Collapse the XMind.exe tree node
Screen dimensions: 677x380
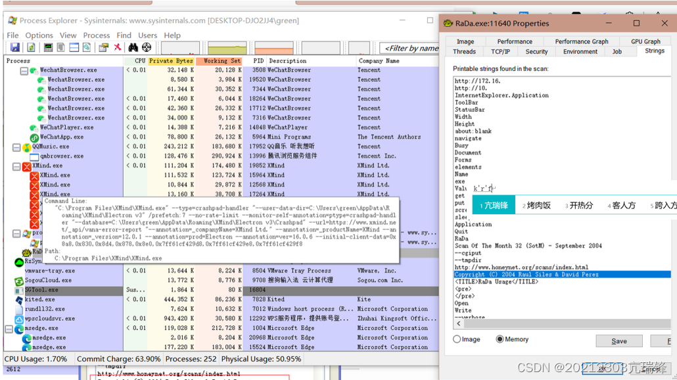click(x=16, y=166)
